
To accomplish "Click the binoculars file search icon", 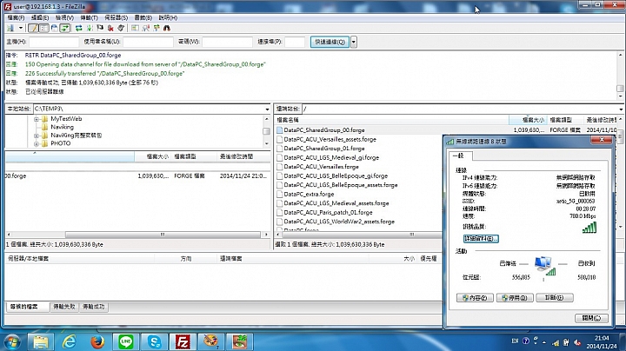I will coord(167,28).
